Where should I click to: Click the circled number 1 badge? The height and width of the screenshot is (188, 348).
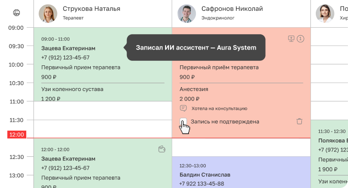pyautogui.click(x=300, y=39)
